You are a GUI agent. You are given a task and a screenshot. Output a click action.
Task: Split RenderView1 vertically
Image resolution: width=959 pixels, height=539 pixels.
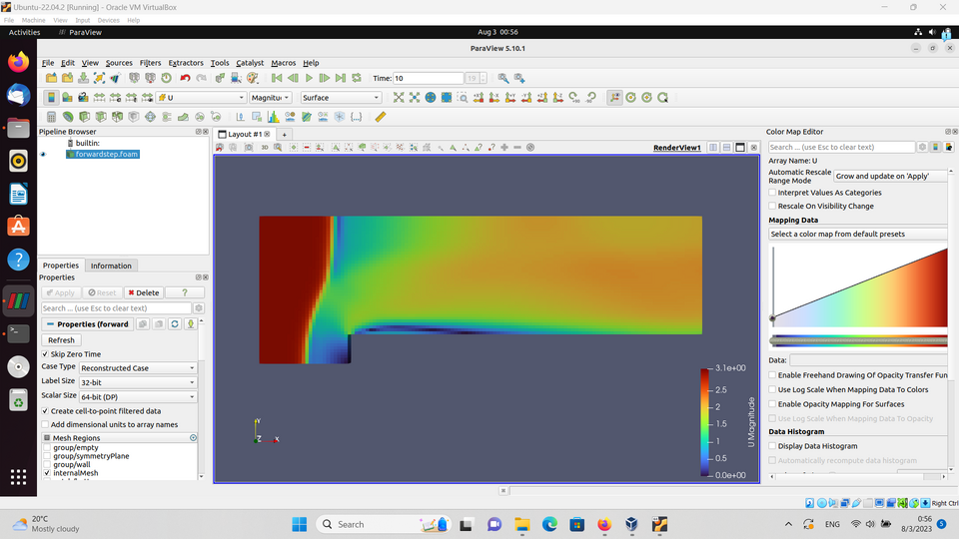(726, 148)
